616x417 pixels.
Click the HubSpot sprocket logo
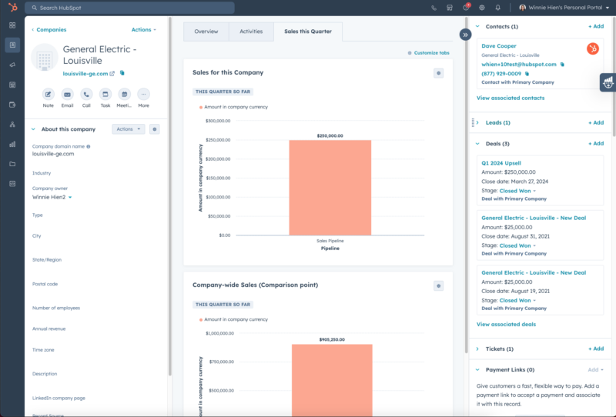[x=13, y=7]
